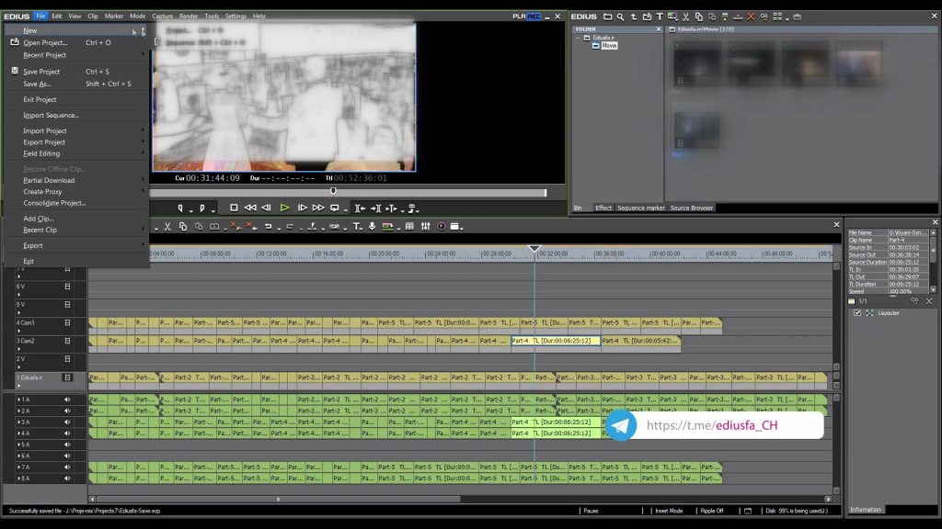Screen dimensions: 942x529
Task: Toggle video for the 4 Cam3 track
Action: (x=67, y=322)
